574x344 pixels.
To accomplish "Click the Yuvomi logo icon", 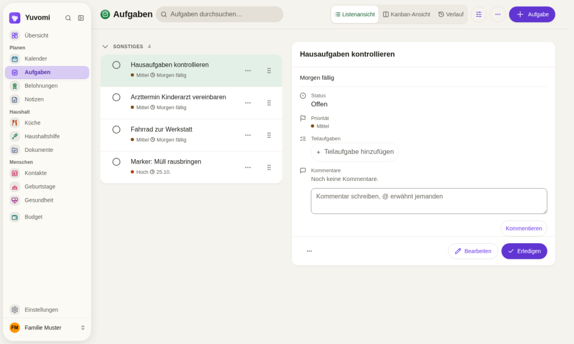I will pyautogui.click(x=15, y=17).
